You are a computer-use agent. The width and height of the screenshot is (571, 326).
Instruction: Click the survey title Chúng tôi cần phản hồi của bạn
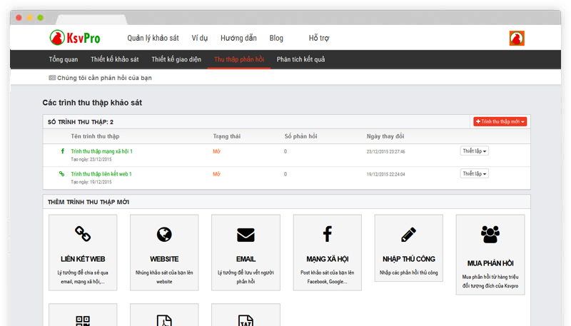click(x=104, y=78)
